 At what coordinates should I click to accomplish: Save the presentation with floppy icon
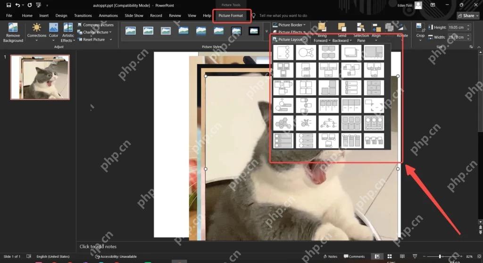(x=8, y=5)
